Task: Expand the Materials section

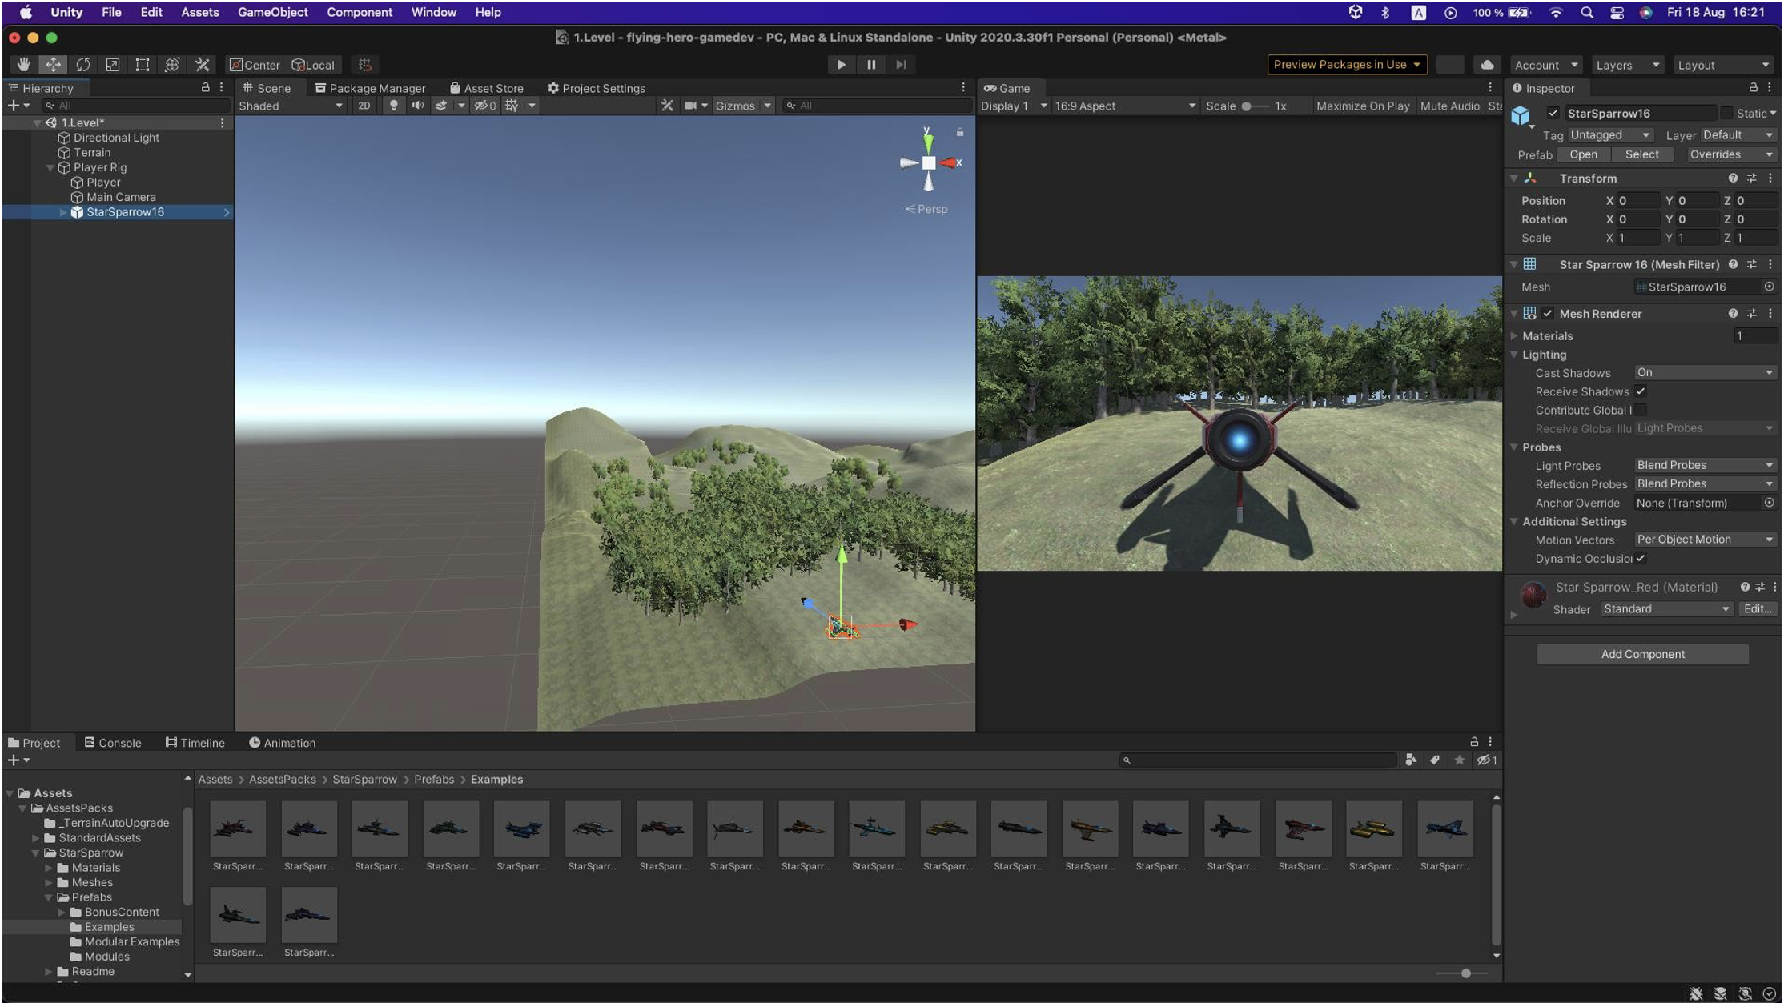Action: (1514, 336)
